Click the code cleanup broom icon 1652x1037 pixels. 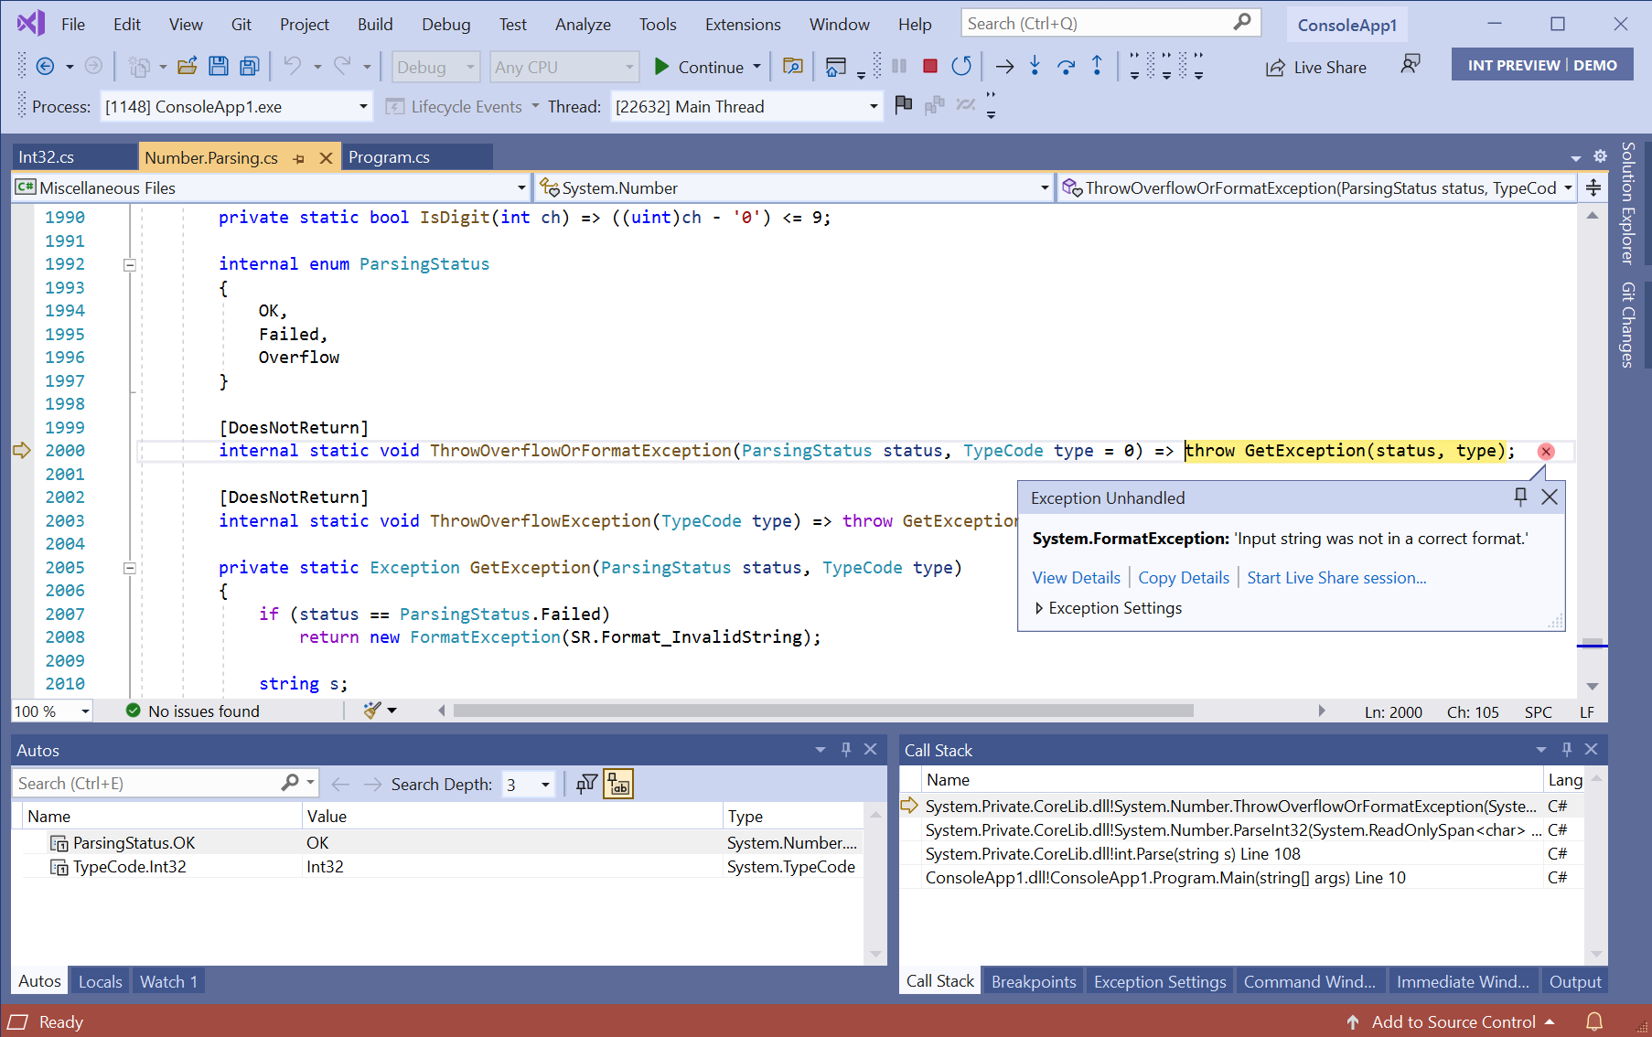[x=372, y=711]
